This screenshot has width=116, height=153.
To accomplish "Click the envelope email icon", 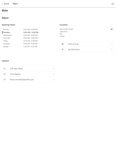I will [4, 79].
